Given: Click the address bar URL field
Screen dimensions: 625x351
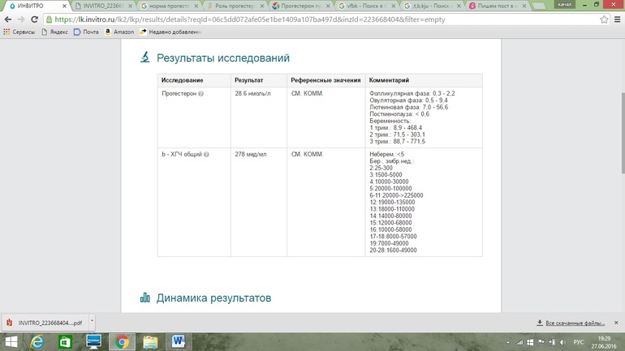Looking at the screenshot, I should 325,19.
